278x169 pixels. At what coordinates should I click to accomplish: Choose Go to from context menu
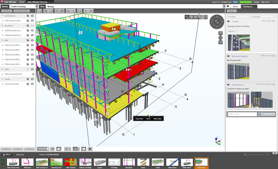coord(148,119)
